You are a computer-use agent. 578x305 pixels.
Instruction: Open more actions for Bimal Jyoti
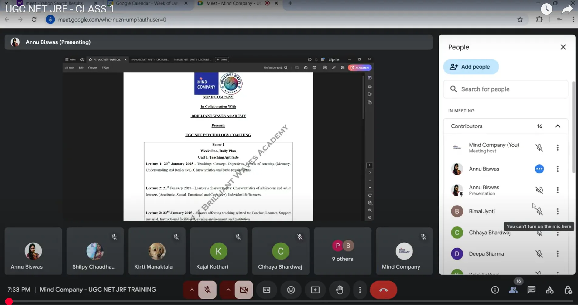(x=558, y=211)
